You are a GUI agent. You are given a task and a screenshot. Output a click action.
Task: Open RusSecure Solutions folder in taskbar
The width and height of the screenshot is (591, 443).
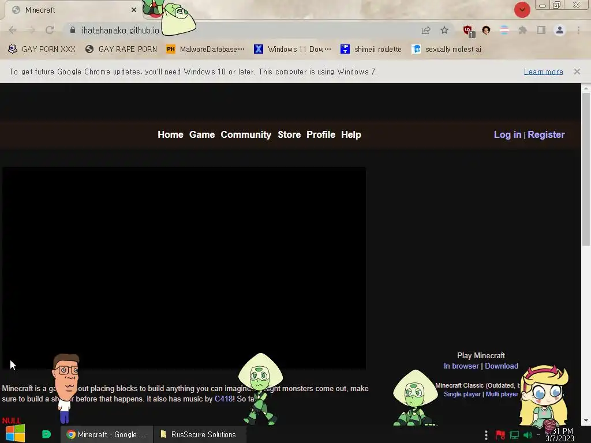(199, 434)
